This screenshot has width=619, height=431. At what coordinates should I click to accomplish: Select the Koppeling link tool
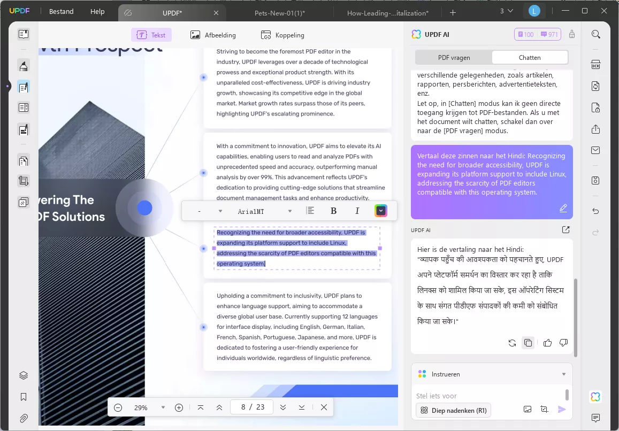click(x=282, y=35)
